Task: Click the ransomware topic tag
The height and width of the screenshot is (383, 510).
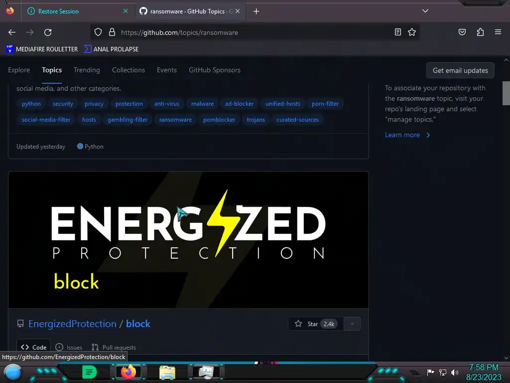Action: pos(176,120)
